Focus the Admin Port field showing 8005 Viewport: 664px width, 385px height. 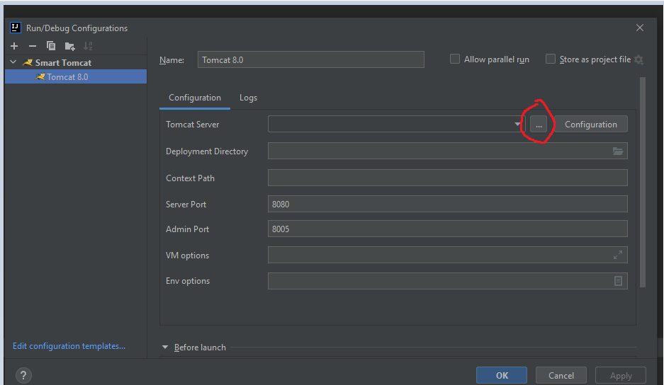[x=448, y=229]
